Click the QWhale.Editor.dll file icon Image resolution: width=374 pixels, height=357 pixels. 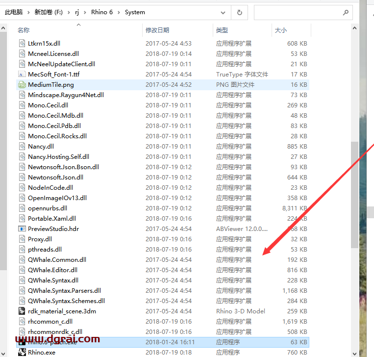click(22, 270)
